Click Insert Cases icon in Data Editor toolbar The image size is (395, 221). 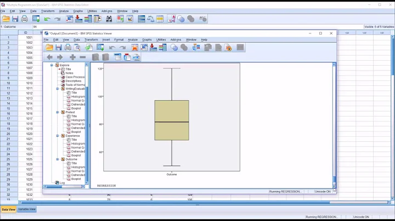pos(120,19)
